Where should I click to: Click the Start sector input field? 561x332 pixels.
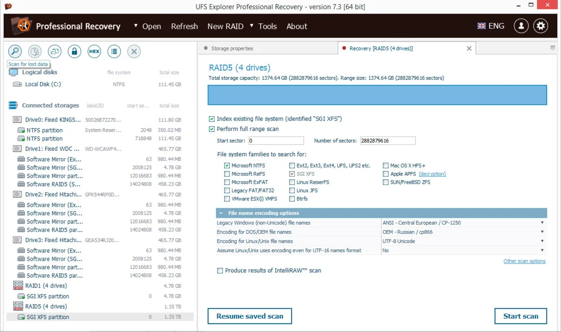point(276,141)
